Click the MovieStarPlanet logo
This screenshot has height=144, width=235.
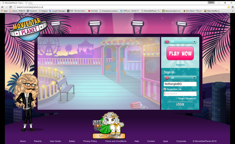[x=28, y=29]
